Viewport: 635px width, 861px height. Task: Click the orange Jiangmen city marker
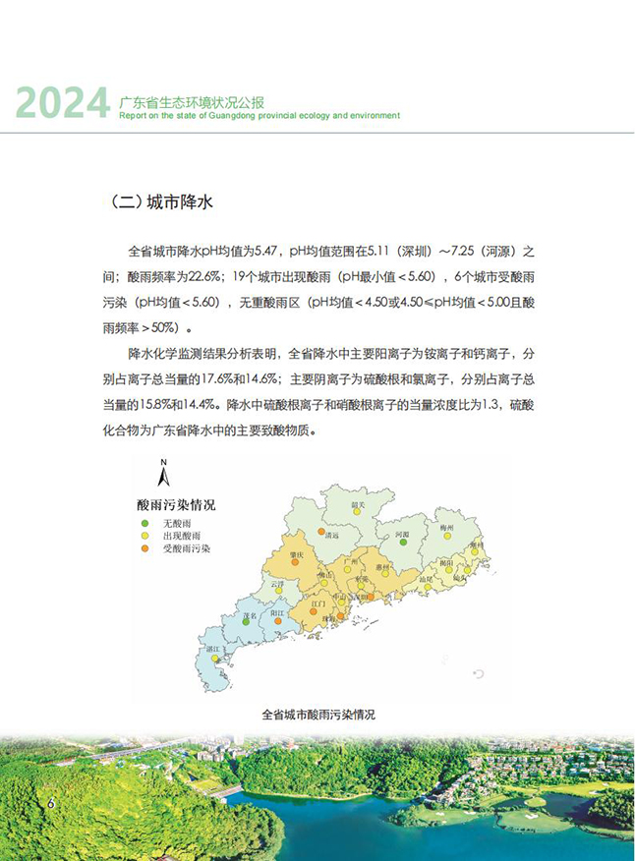click(x=315, y=611)
